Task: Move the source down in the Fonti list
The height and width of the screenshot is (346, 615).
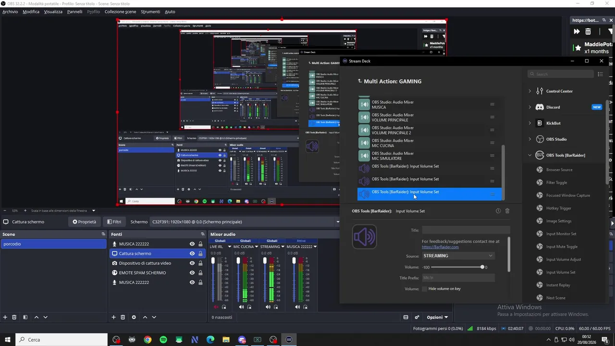Action: pos(154,317)
